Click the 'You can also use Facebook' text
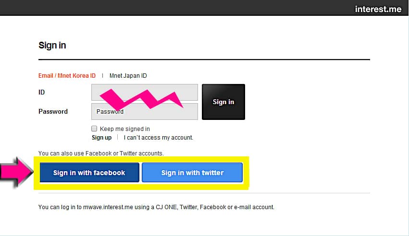 101,153
